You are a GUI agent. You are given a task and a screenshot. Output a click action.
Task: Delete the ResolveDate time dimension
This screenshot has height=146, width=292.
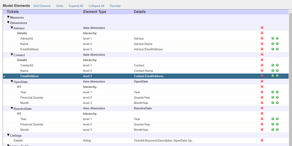[x=262, y=108]
